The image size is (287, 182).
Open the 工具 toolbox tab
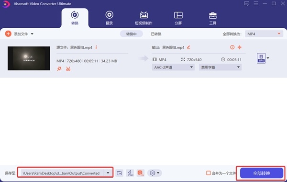coord(212,18)
